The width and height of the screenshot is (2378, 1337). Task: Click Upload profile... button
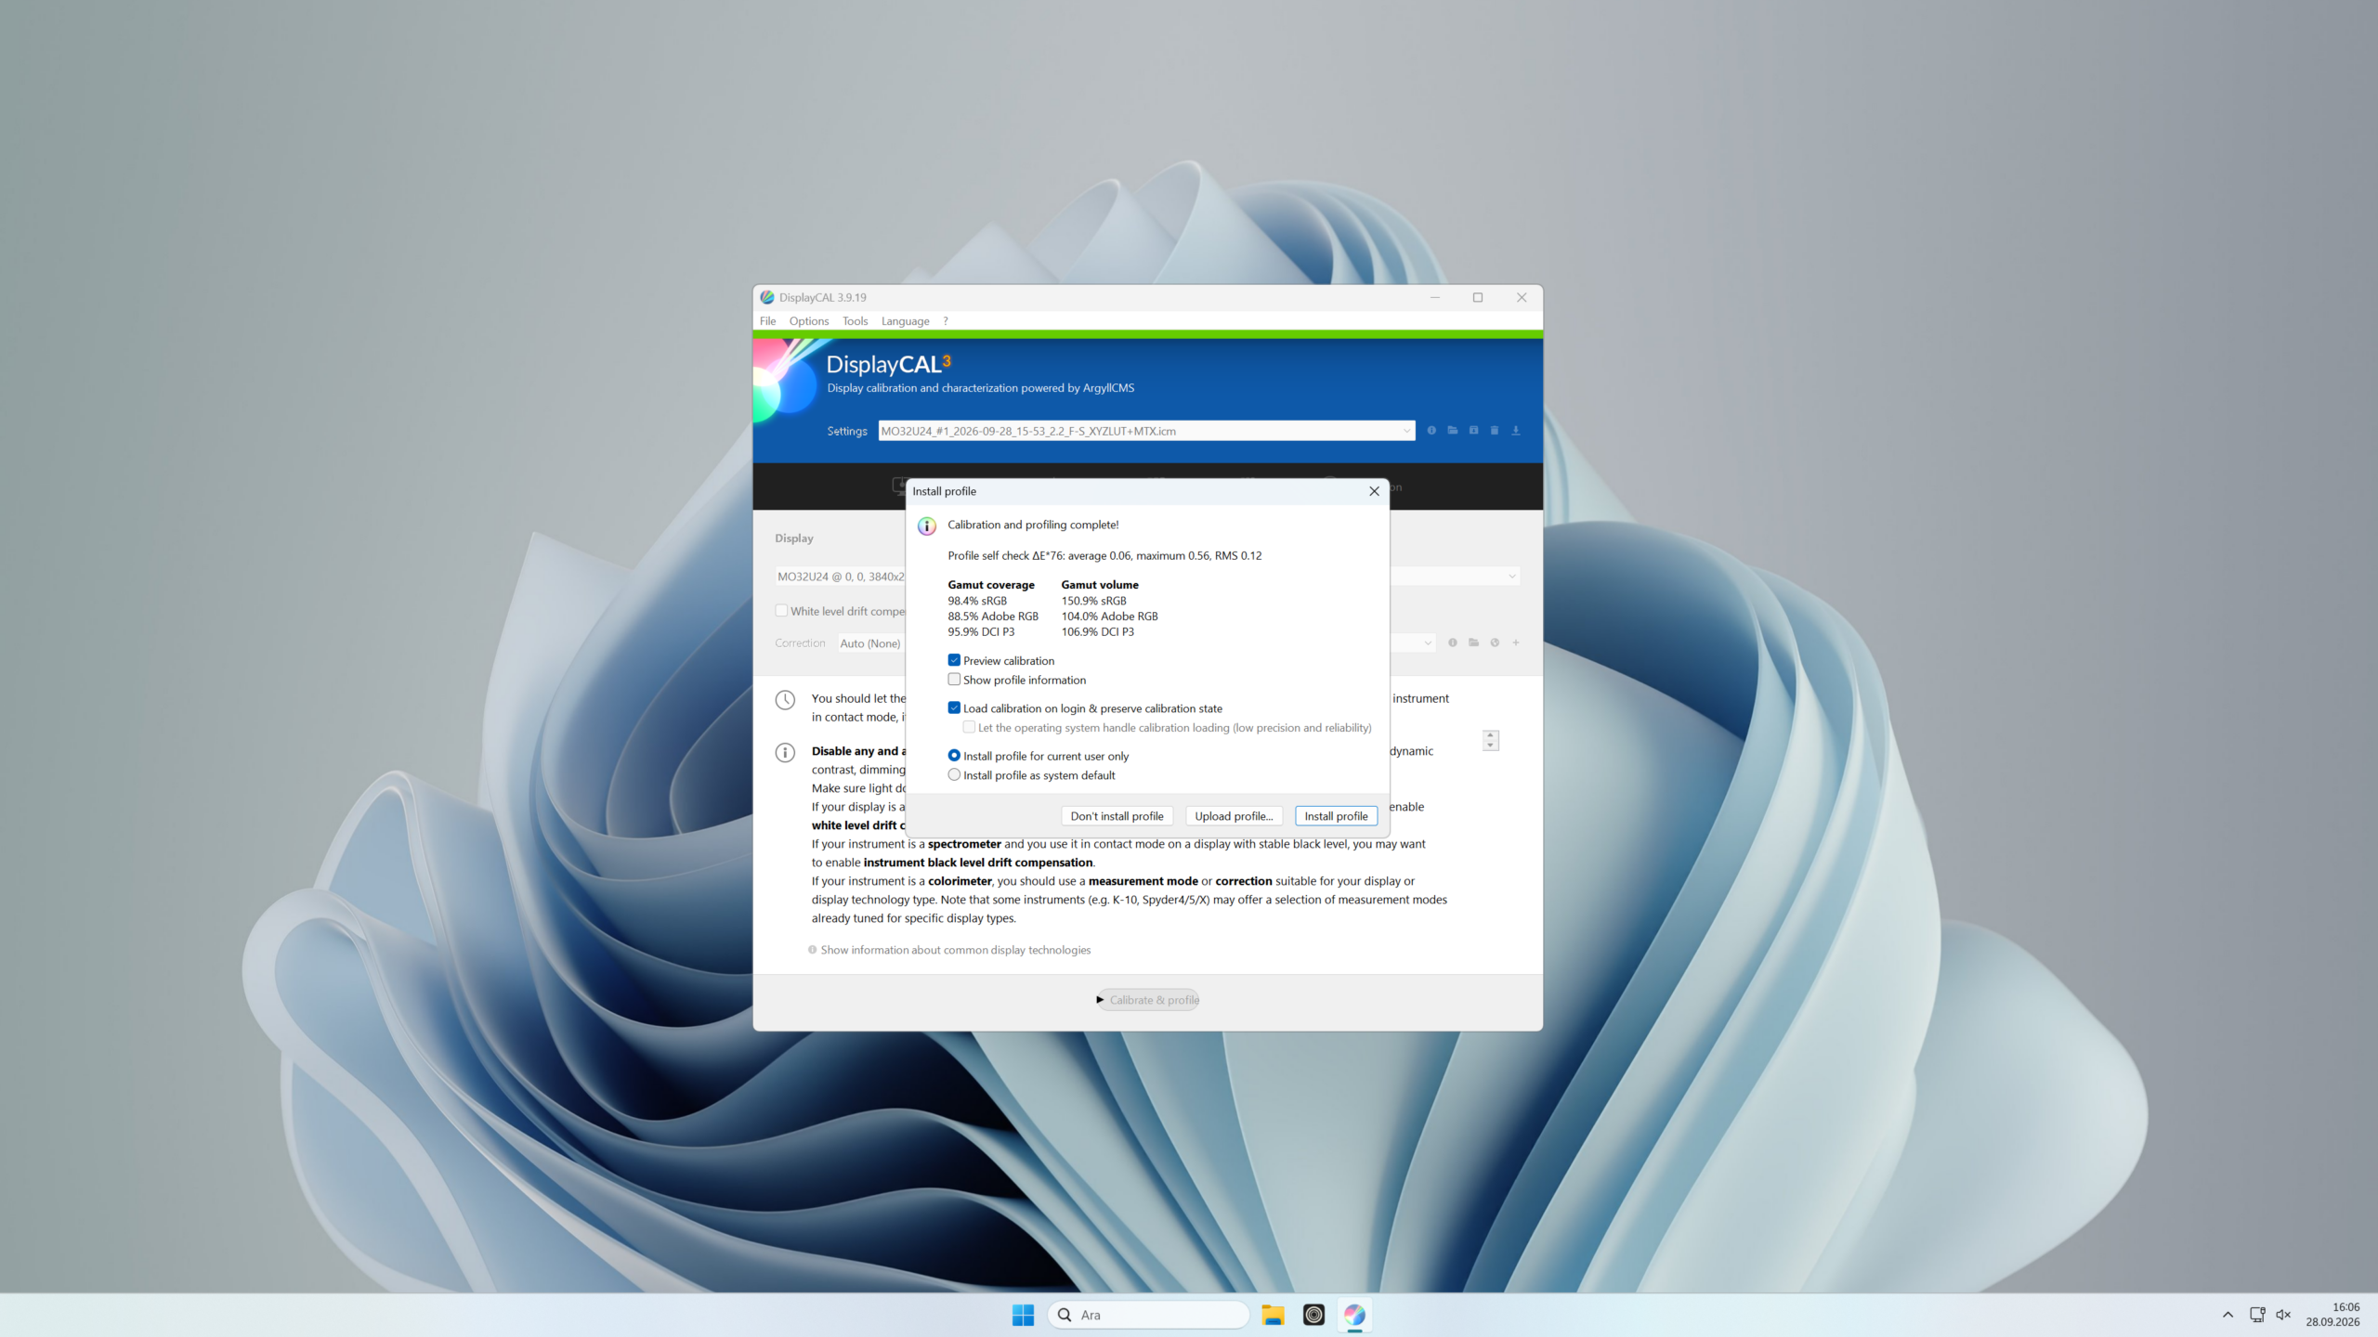tap(1234, 816)
